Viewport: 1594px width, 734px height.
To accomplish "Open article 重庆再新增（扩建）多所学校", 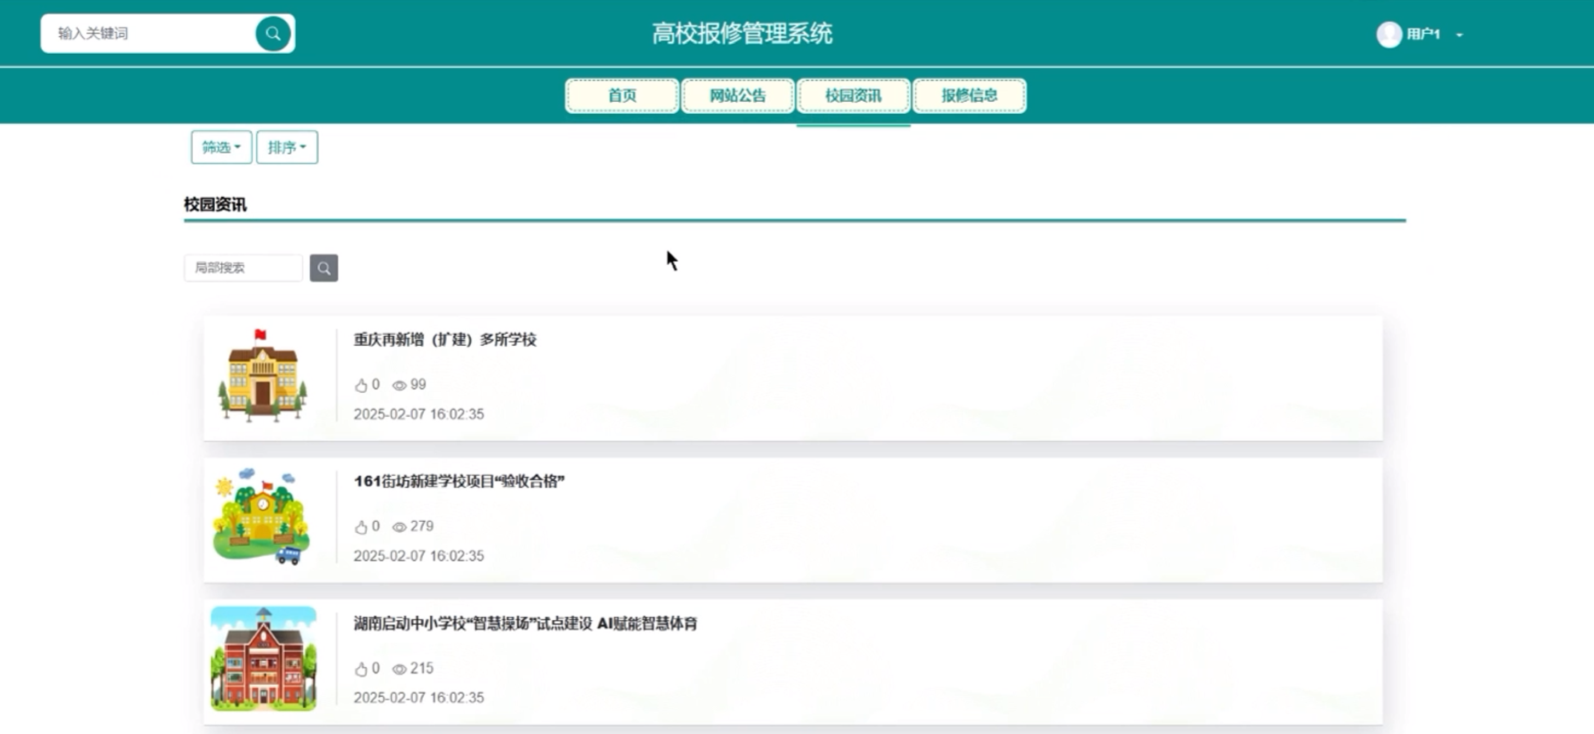I will (445, 340).
